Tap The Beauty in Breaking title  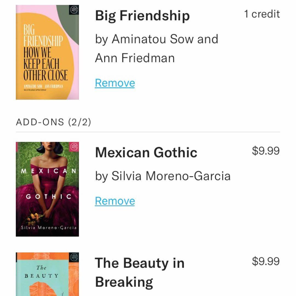tap(140, 272)
